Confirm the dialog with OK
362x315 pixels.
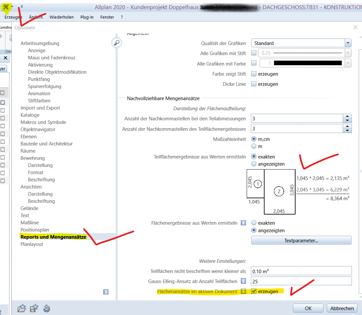click(x=308, y=308)
